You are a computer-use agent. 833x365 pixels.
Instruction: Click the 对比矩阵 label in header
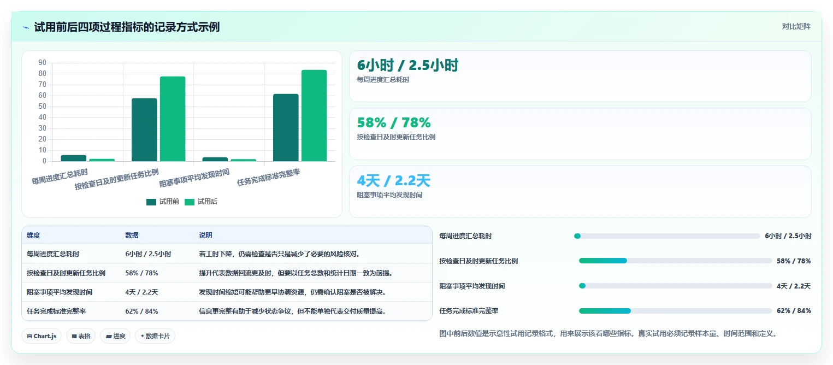point(796,26)
